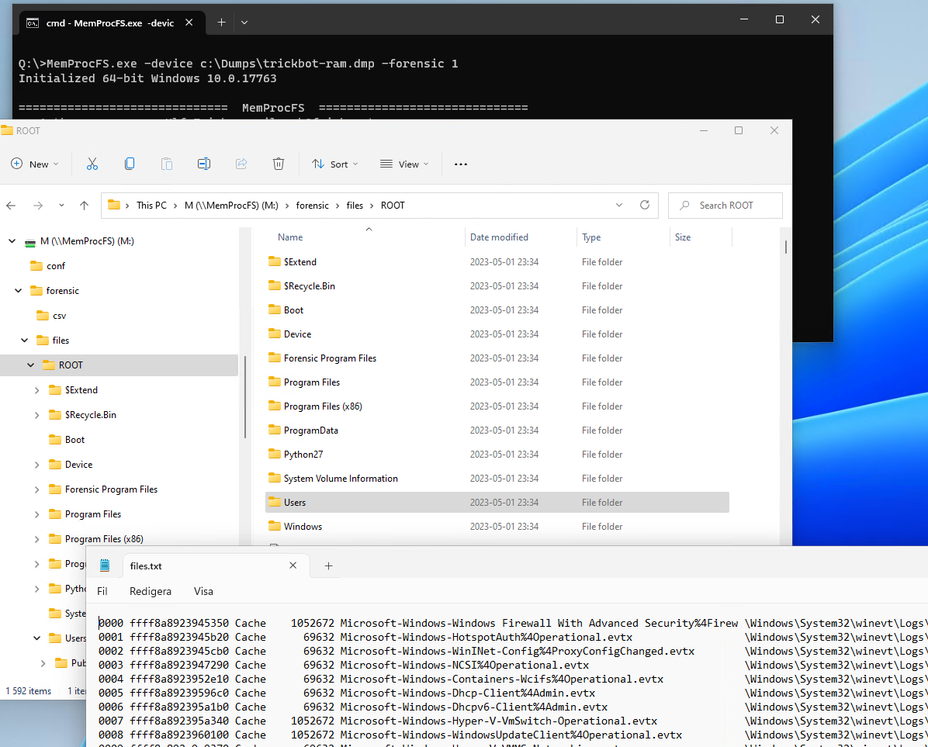Click the Search ROOT input field
The image size is (928, 747).
coord(725,206)
